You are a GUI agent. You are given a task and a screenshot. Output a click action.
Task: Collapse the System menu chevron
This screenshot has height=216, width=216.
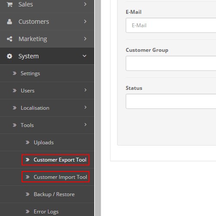click(85, 56)
